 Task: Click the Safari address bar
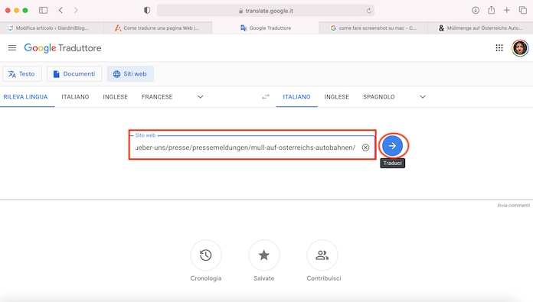[266, 11]
